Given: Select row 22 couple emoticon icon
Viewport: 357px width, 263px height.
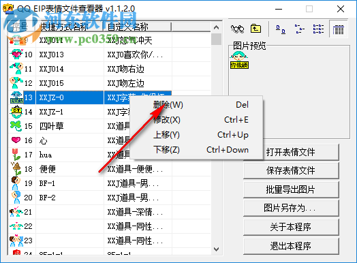Looking at the screenshot, I should pyautogui.click(x=16, y=226).
